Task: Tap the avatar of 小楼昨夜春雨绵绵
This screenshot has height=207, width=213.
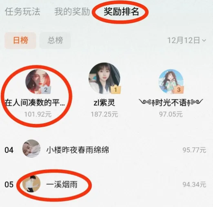Action: pyautogui.click(x=31, y=148)
